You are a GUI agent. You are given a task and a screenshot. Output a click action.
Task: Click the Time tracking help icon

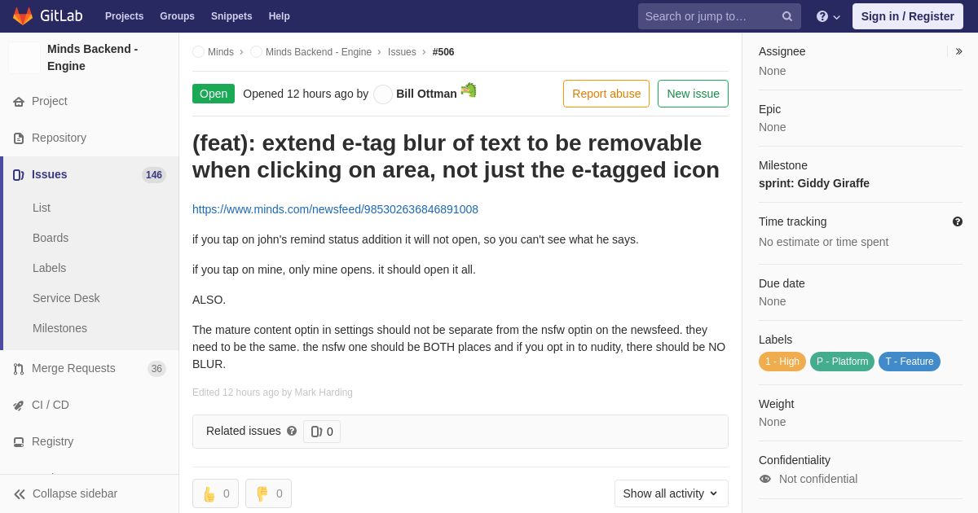958,221
